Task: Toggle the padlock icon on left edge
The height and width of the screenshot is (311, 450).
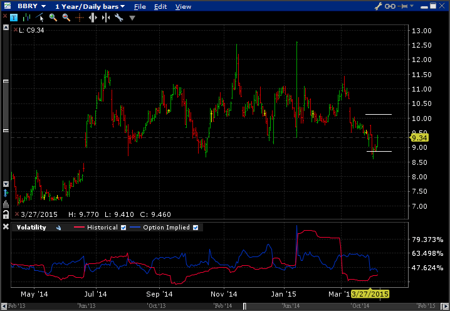Action: (6, 214)
